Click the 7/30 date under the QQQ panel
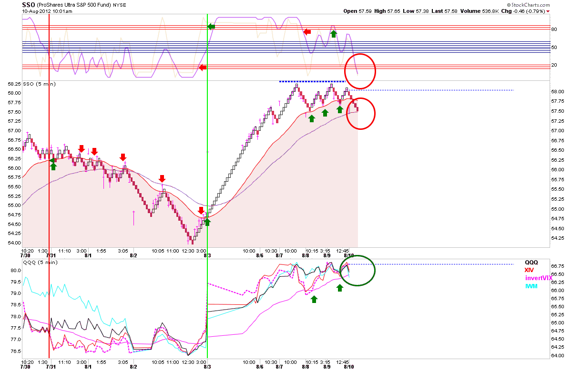 (x=26, y=367)
